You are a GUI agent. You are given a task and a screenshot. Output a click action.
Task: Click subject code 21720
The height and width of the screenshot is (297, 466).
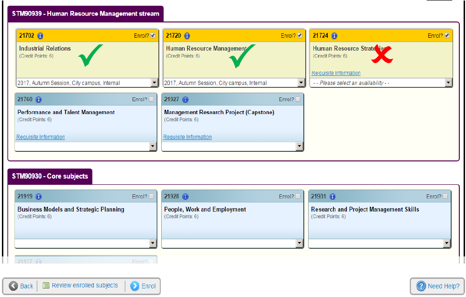173,36
